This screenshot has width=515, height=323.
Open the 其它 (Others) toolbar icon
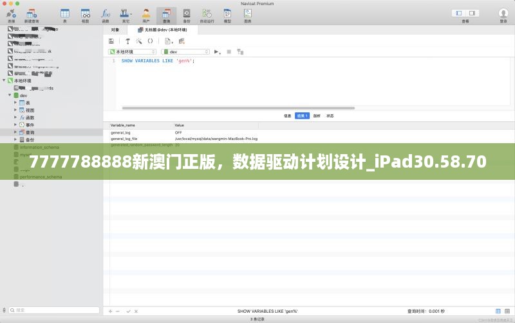coord(126,15)
